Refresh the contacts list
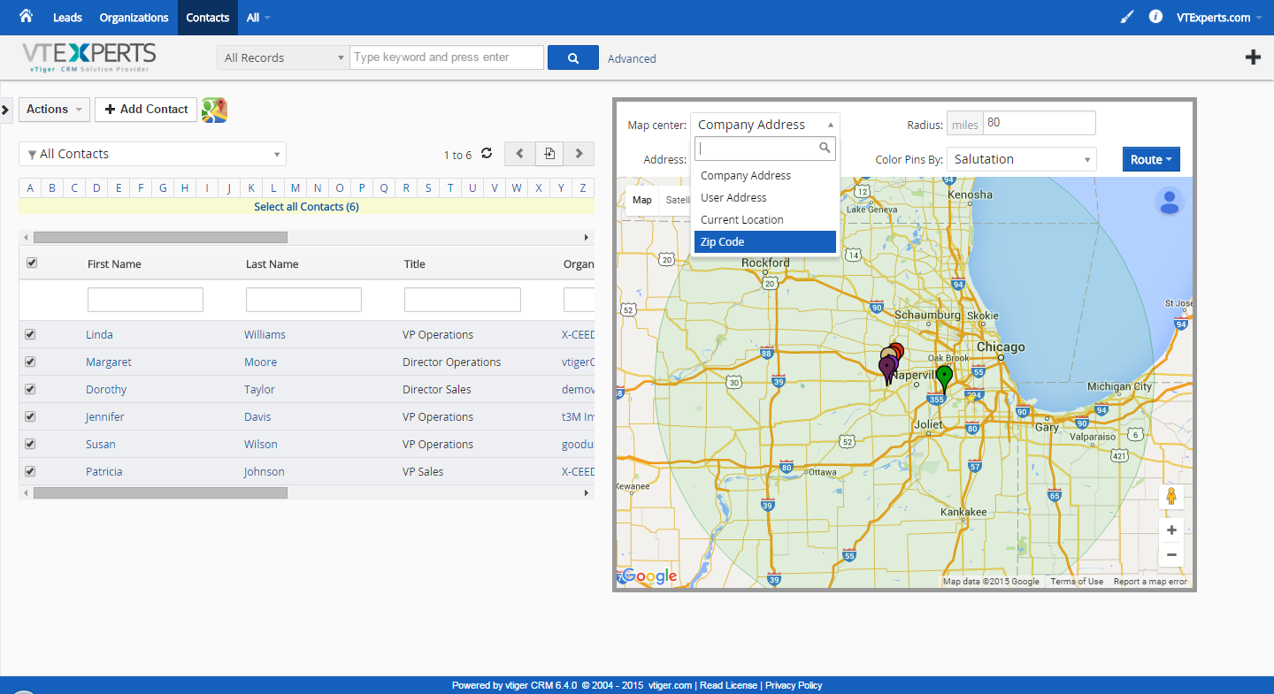 [487, 154]
